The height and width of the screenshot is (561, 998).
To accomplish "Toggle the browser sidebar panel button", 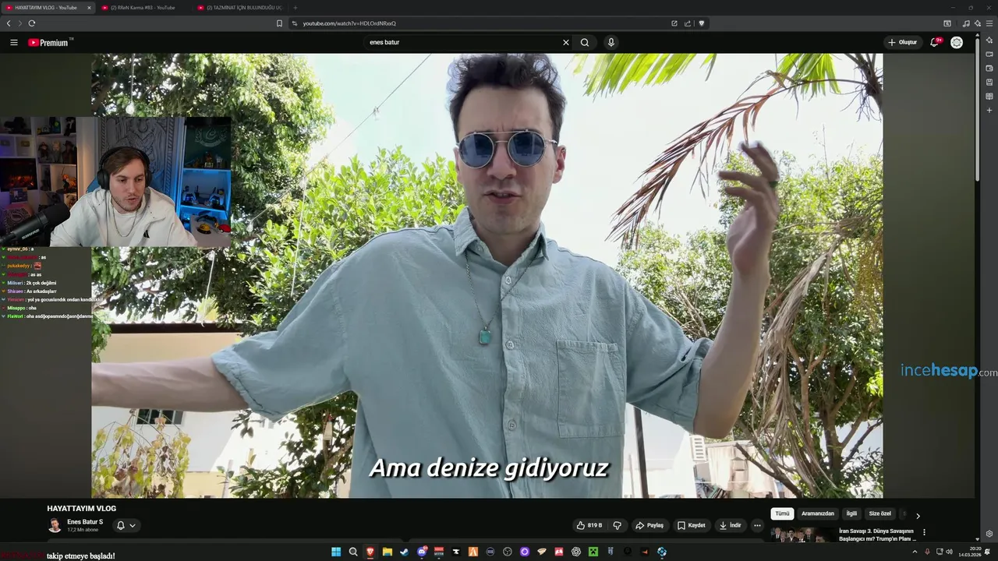I will [947, 23].
